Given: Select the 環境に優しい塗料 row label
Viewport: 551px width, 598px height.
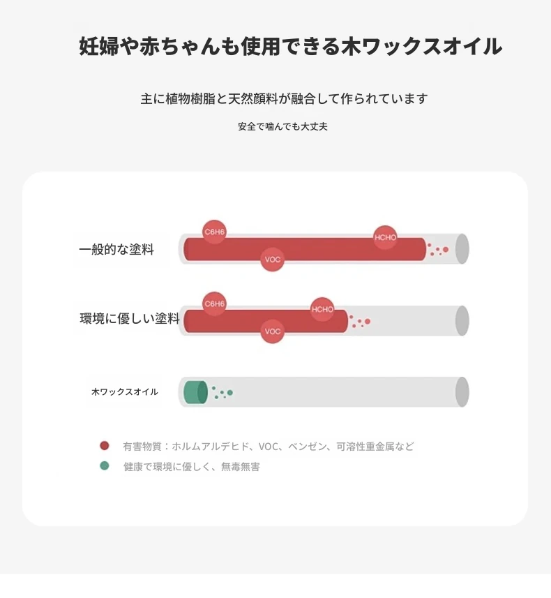Looking at the screenshot, I should (130, 320).
